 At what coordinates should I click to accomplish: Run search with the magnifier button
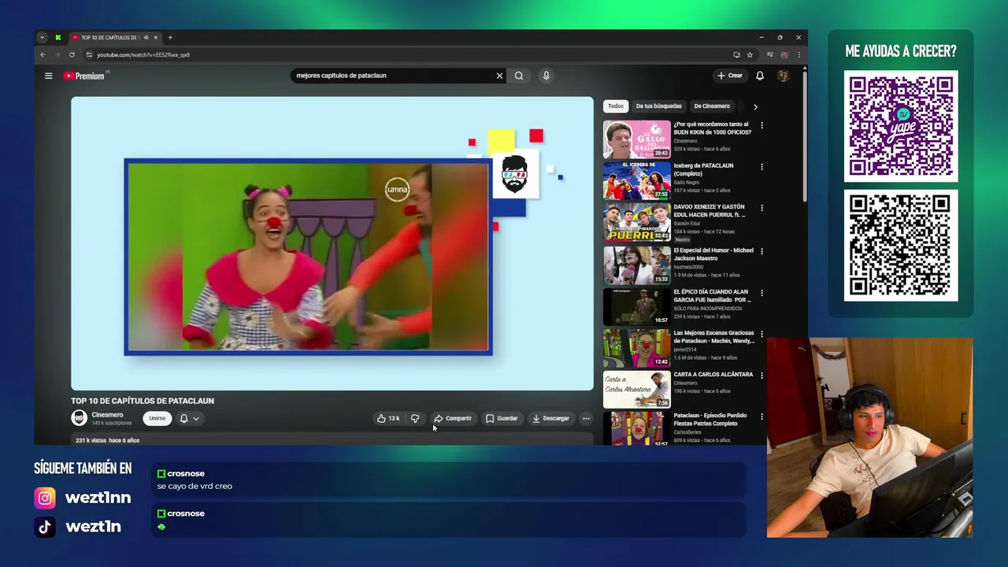[519, 76]
